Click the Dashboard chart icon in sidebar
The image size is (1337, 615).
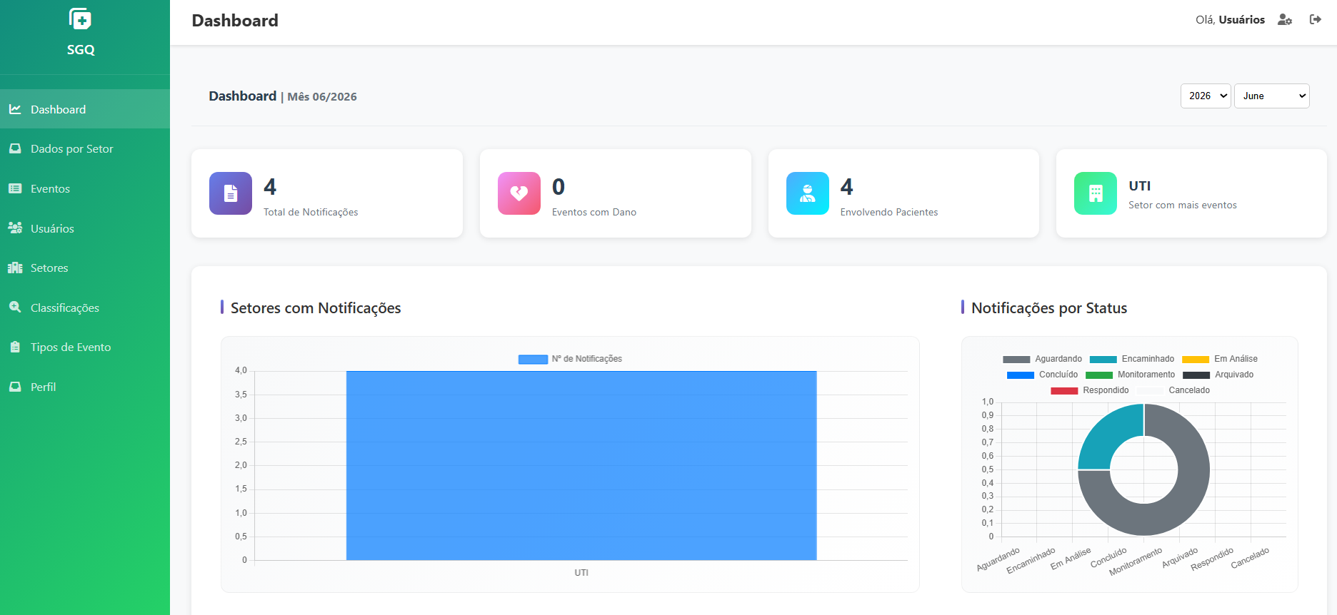(15, 109)
